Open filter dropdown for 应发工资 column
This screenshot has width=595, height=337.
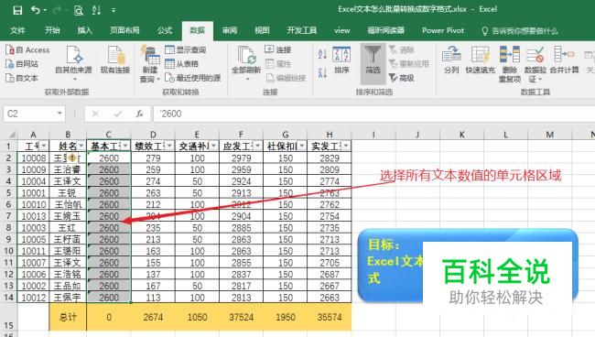257,146
